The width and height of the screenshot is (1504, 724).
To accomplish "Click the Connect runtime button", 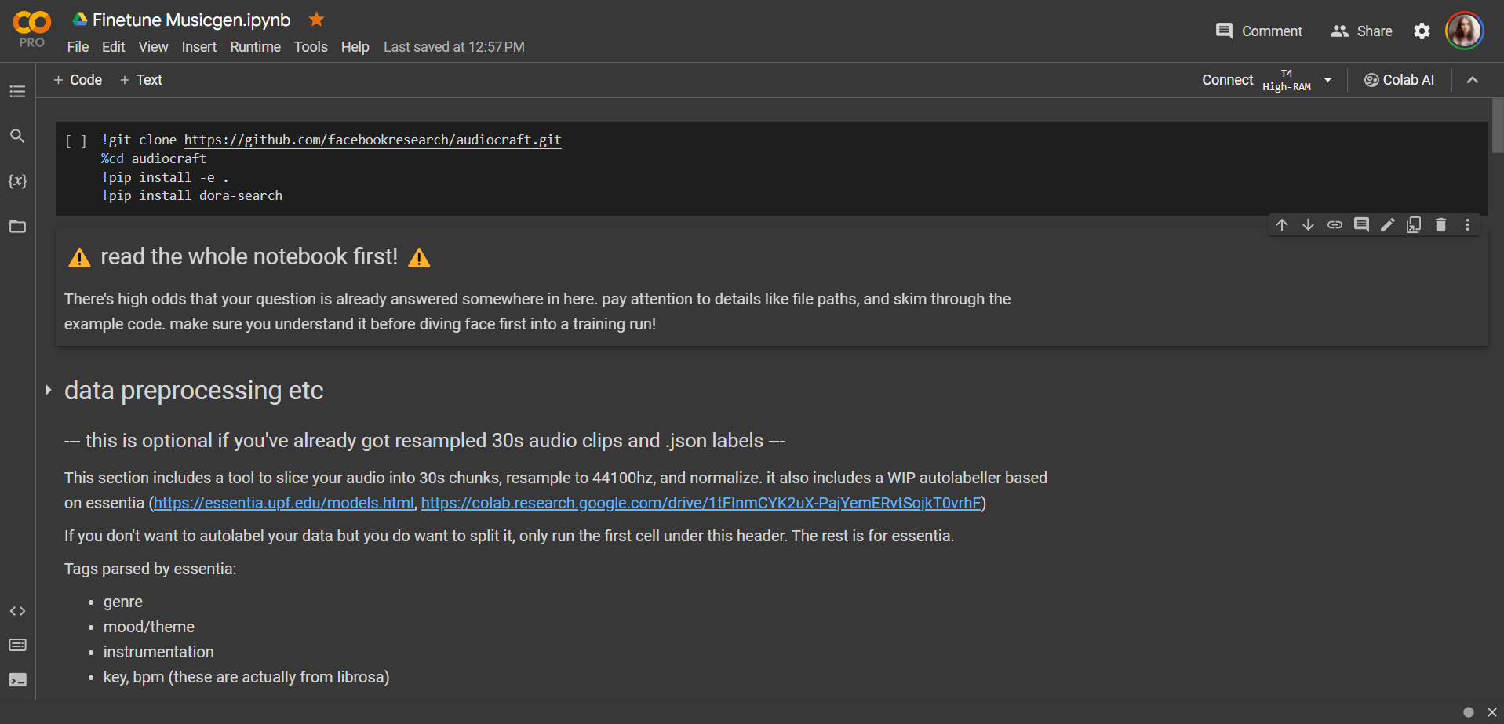I will (x=1227, y=80).
